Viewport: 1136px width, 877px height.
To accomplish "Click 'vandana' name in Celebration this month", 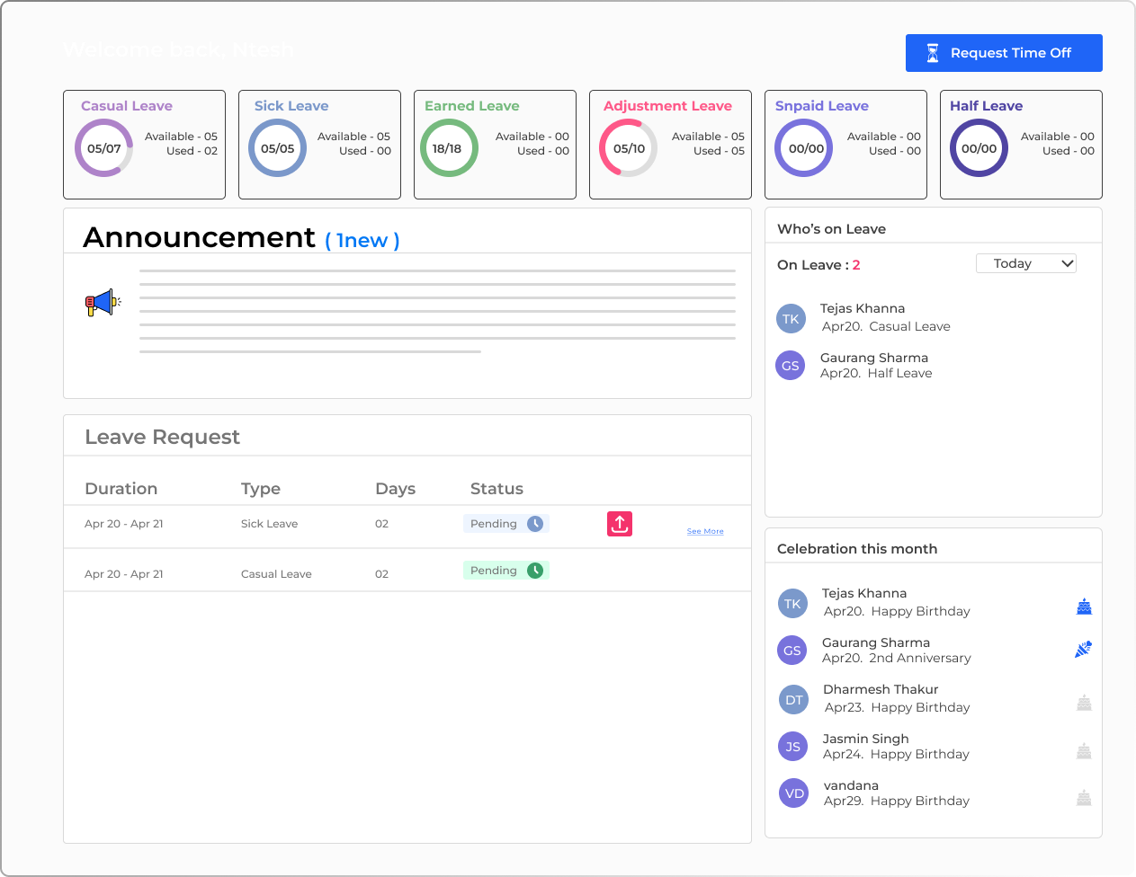I will tap(851, 785).
